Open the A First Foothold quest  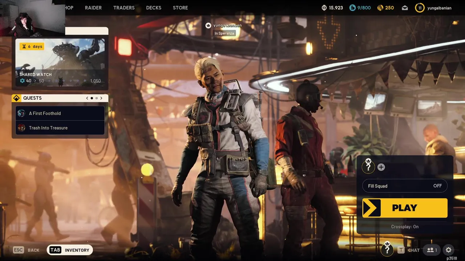coord(60,113)
